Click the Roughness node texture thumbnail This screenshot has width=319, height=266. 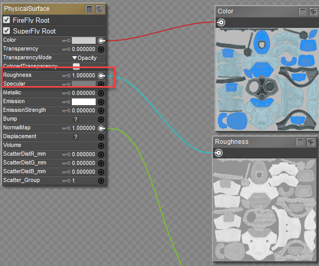click(x=265, y=210)
